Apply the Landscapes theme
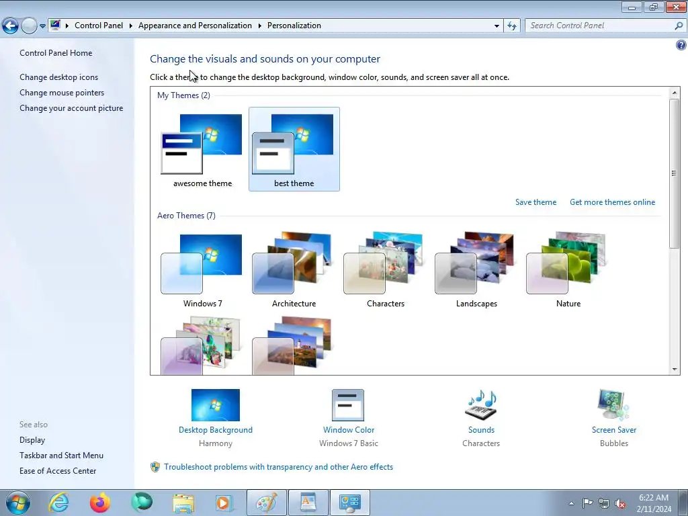Image resolution: width=688 pixels, height=516 pixels. point(476,269)
